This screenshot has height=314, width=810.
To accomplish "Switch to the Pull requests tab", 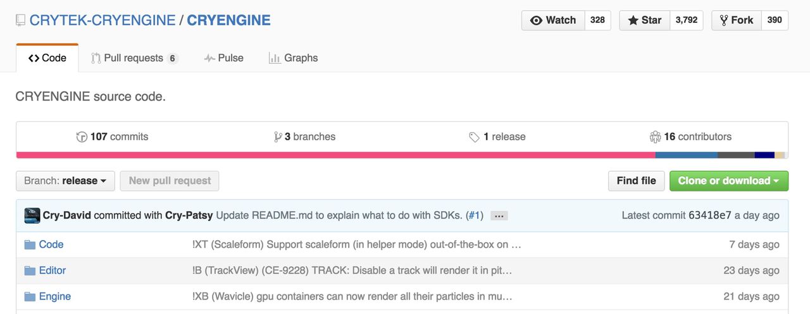I will click(x=134, y=58).
